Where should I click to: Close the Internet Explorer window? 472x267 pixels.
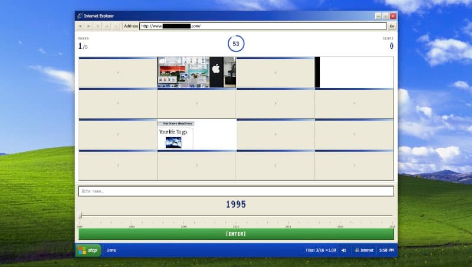393,16
